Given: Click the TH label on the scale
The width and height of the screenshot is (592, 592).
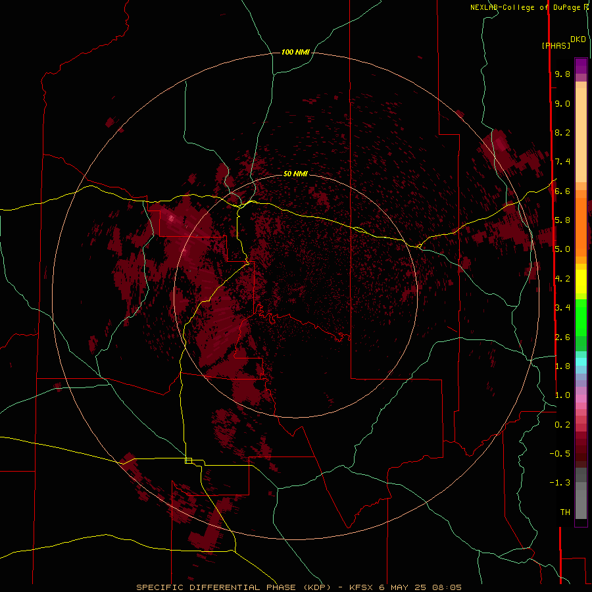Looking at the screenshot, I should click(565, 512).
